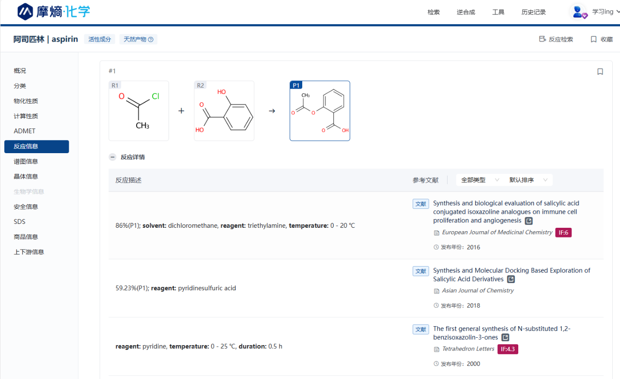Click the 收藏 button
Screen dimensions: 620x379
[x=601, y=39]
